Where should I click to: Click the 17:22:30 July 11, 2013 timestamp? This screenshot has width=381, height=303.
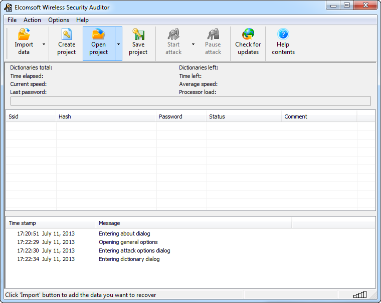46,250
